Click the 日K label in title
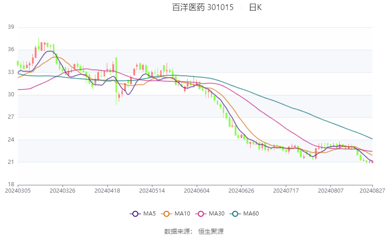Screen dimensions: 388x236 pyautogui.click(x=255, y=7)
